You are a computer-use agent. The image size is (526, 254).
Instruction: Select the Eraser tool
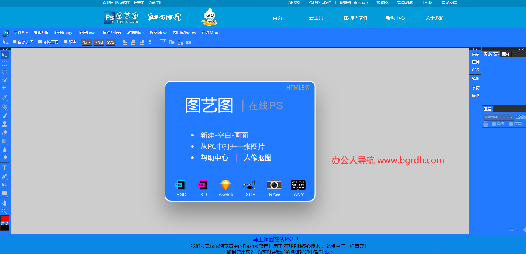point(5,133)
